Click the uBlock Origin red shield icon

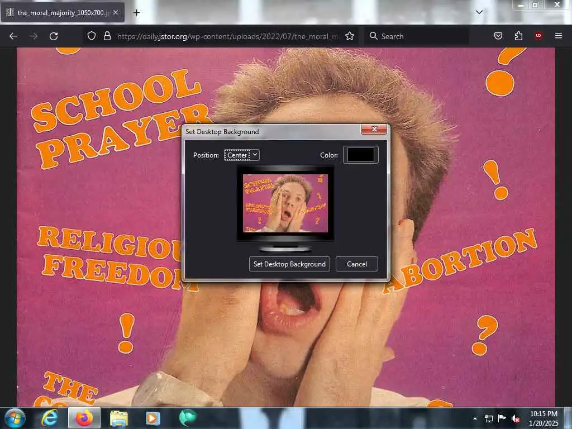(538, 36)
